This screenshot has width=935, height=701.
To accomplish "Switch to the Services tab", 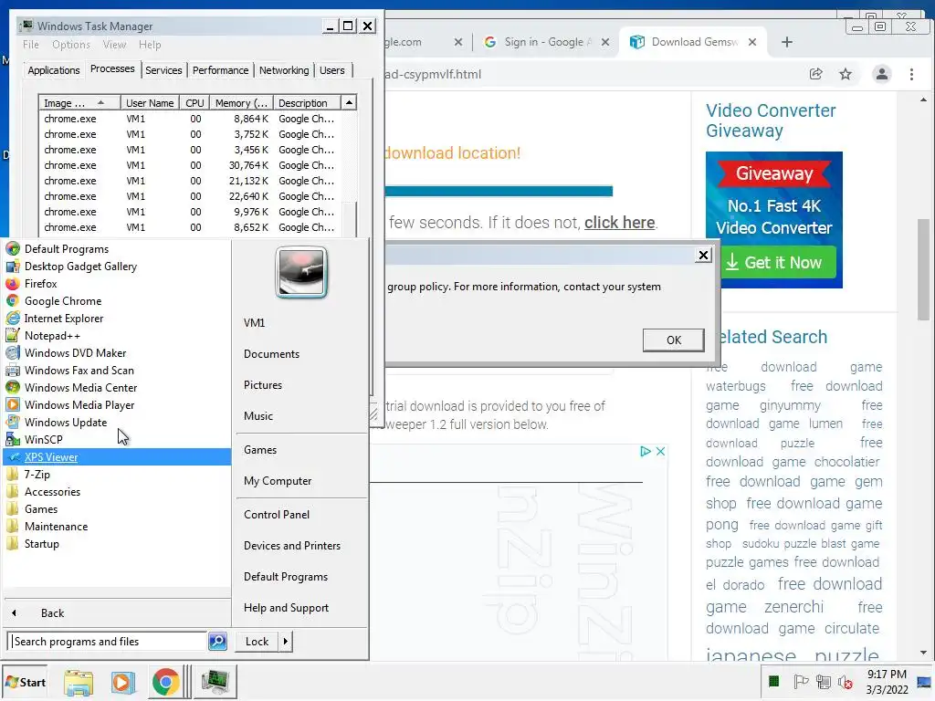I will coord(163,70).
